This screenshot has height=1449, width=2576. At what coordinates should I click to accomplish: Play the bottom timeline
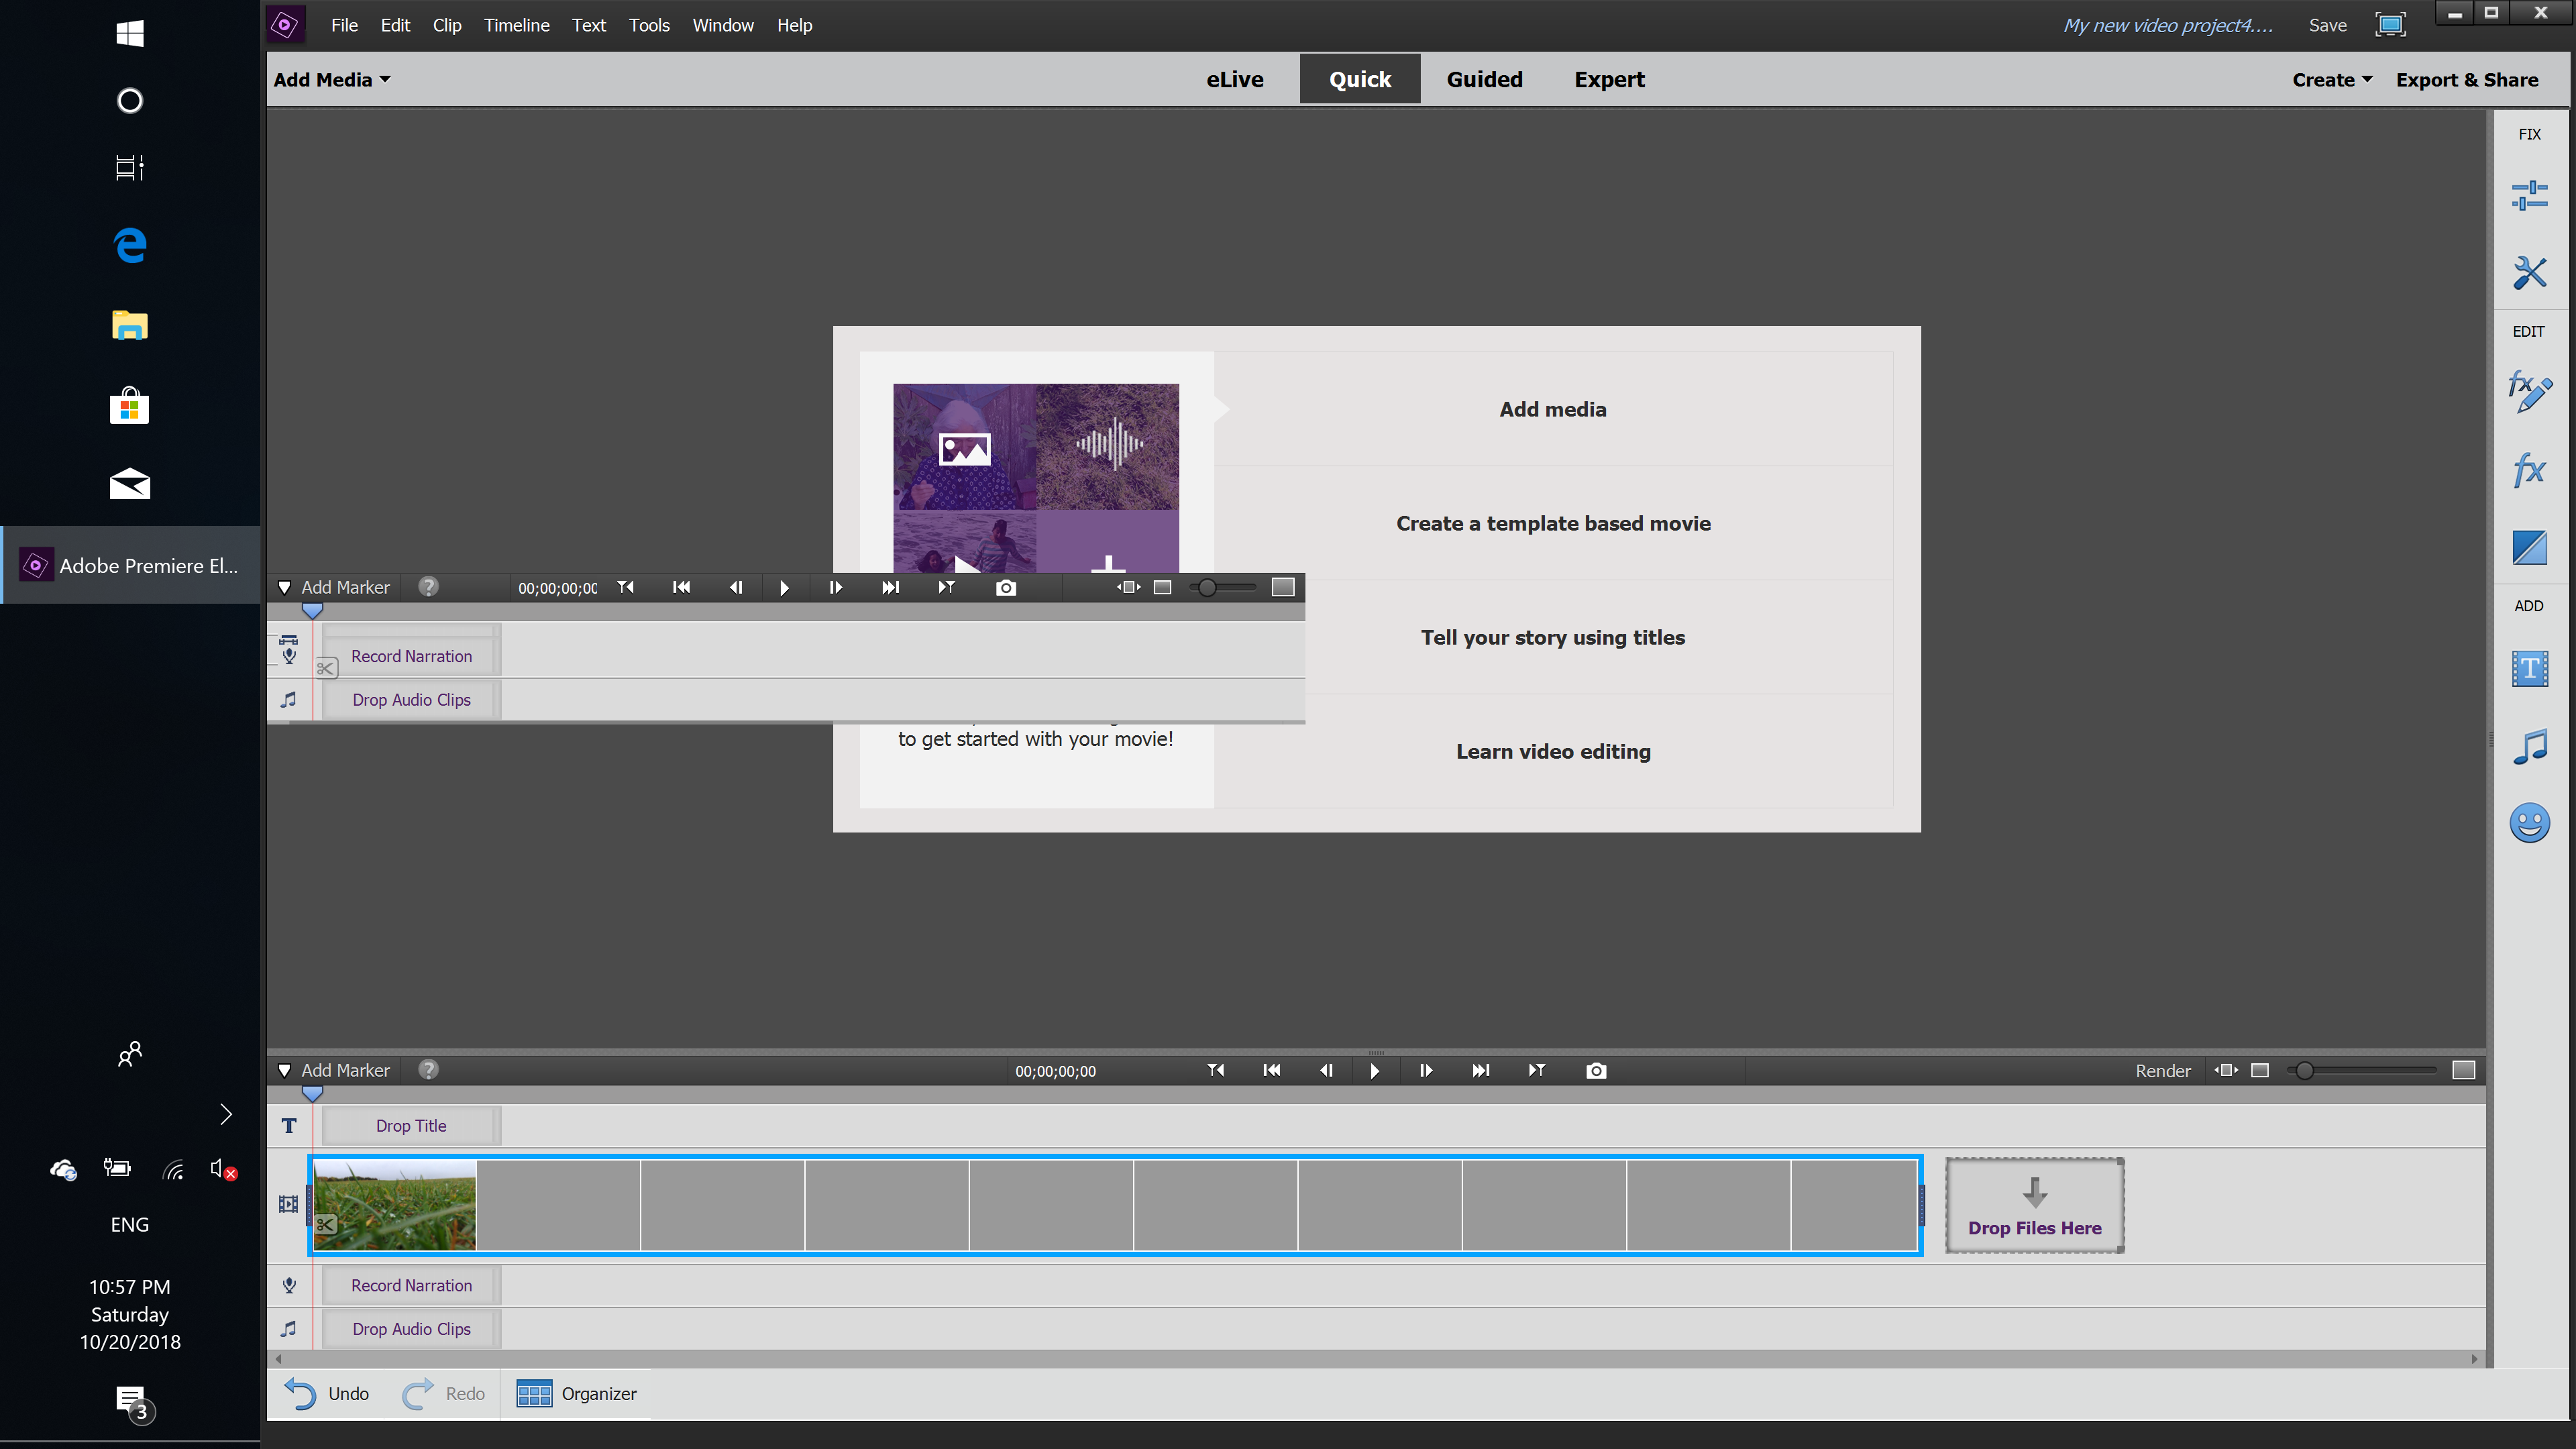pyautogui.click(x=1374, y=1070)
